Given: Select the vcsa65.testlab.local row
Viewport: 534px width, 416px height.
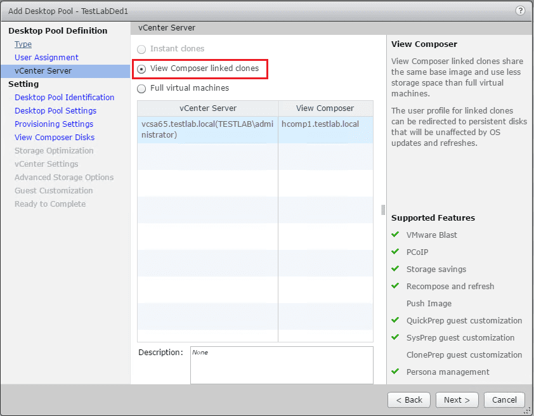Looking at the screenshot, I should 255,130.
